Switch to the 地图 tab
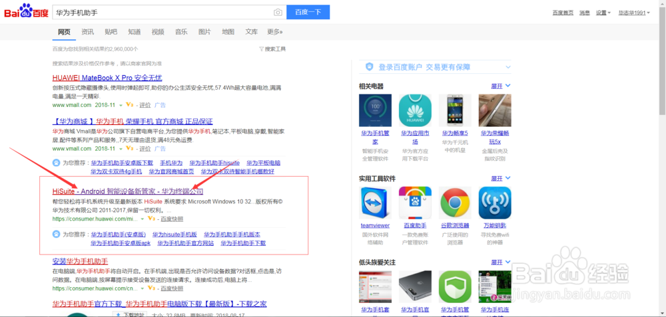 (x=228, y=32)
